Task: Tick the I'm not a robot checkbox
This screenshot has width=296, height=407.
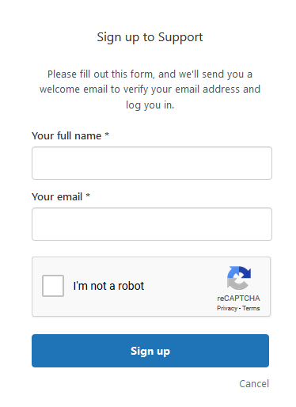Action: 53,286
